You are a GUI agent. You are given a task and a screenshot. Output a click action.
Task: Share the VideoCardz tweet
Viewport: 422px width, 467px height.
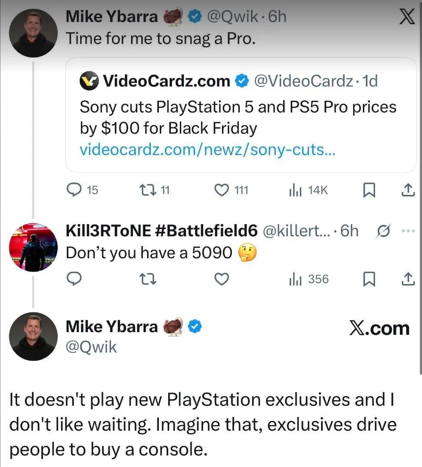[408, 190]
